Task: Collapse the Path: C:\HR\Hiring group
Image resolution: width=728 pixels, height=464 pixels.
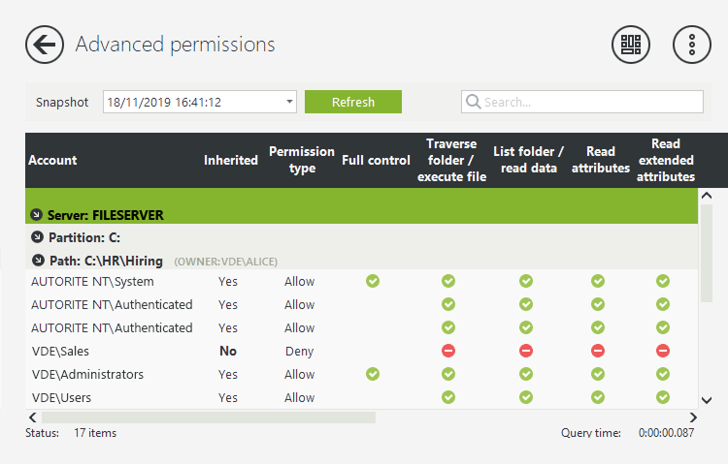Action: (38, 261)
